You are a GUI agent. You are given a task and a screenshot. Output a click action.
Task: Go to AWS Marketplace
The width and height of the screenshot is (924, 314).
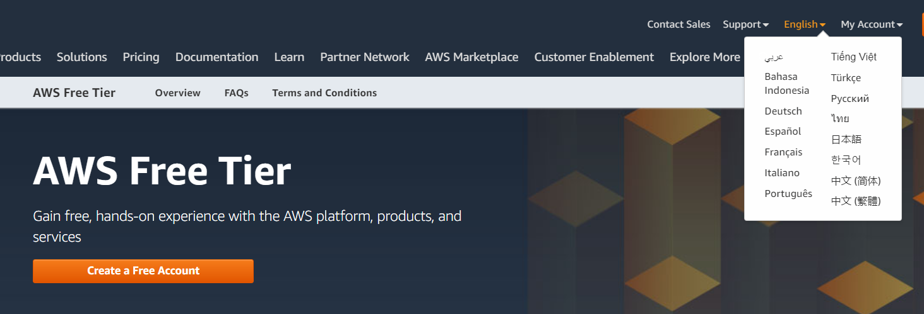coord(471,57)
